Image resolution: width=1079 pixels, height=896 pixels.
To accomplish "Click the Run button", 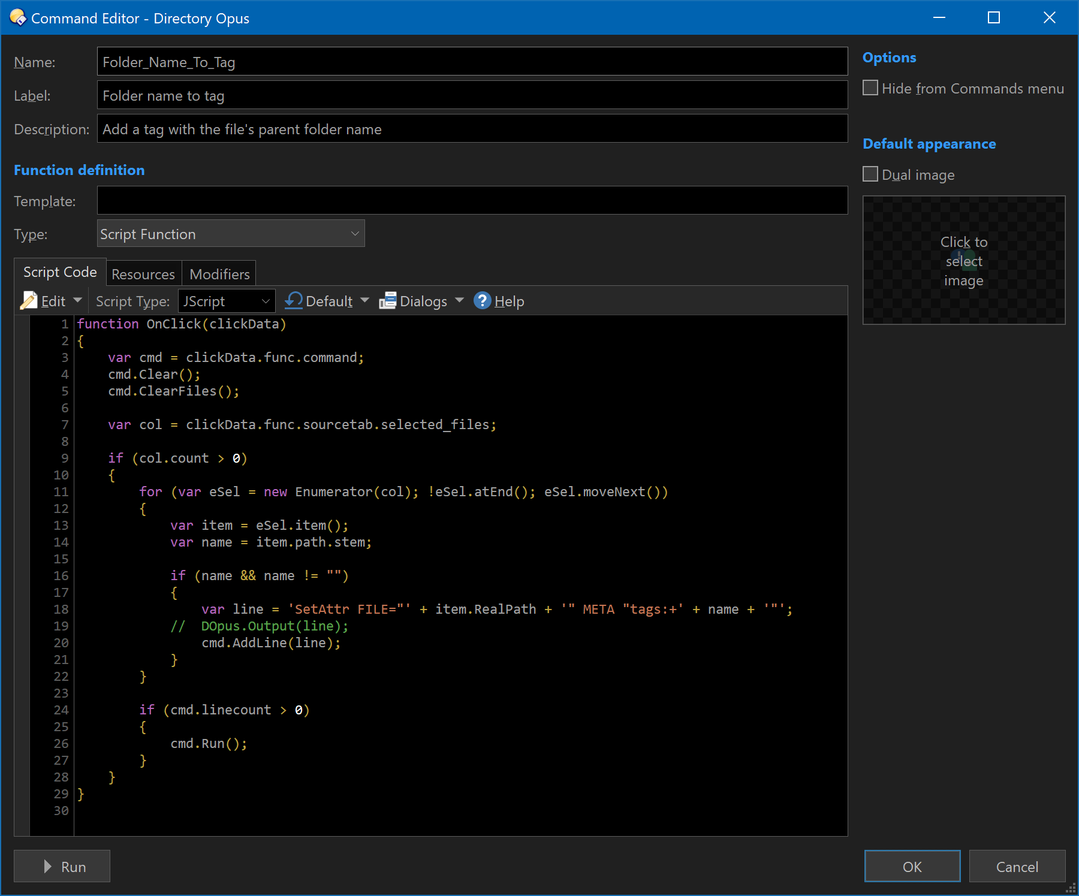I will 62,866.
